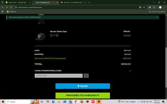Open the purple extension icon in toolbar
This screenshot has width=167, height=104.
(x=150, y=7)
